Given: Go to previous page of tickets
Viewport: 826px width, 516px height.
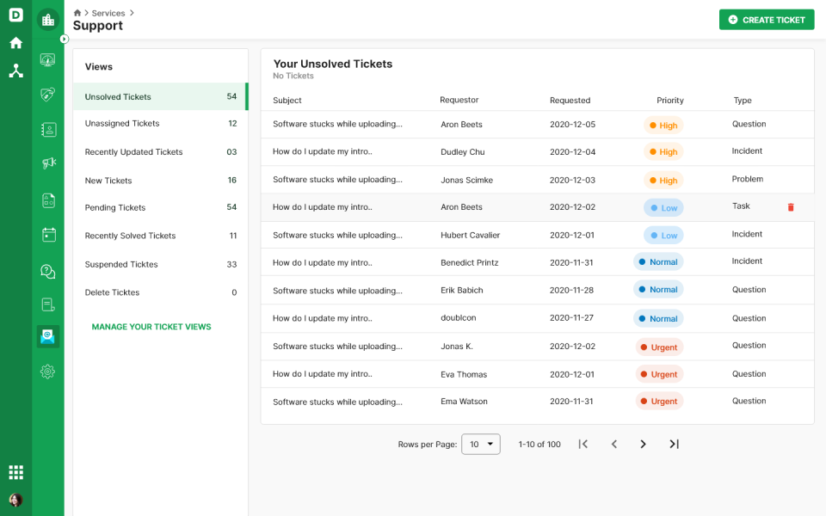Looking at the screenshot, I should click(x=613, y=444).
